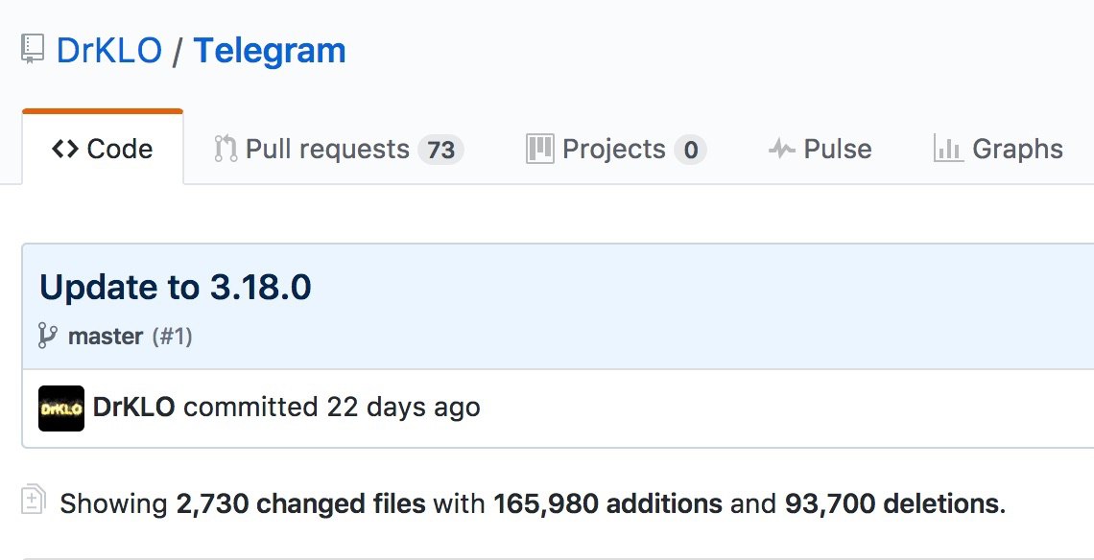Open the Graphs tab
Screen dimensions: 1094x560
1017,149
